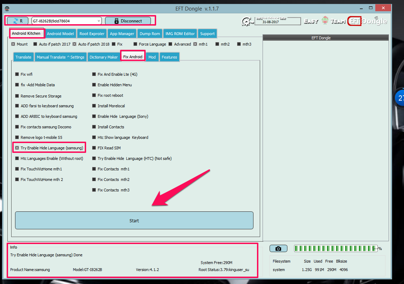The image size is (404, 284).
Task: Check Enable Hide Language (Sony)
Action: [x=94, y=116]
